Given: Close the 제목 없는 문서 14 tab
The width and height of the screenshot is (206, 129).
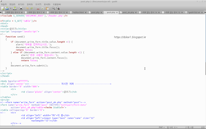Looking at the screenshot, I should [159, 13].
